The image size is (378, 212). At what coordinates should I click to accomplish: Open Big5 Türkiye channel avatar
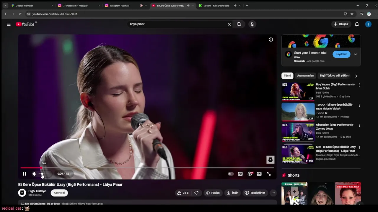pos(22,193)
